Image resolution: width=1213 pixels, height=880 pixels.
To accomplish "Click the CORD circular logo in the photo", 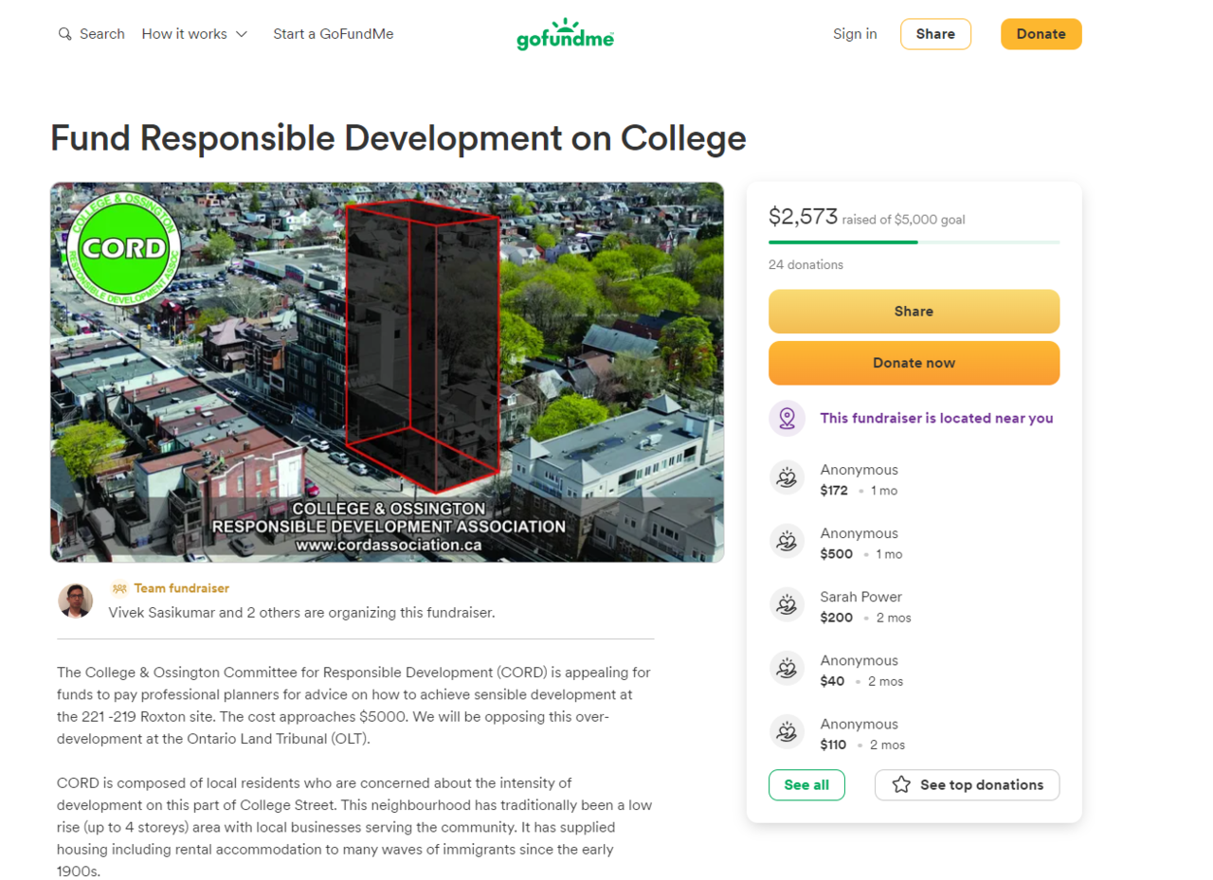I will pos(123,247).
